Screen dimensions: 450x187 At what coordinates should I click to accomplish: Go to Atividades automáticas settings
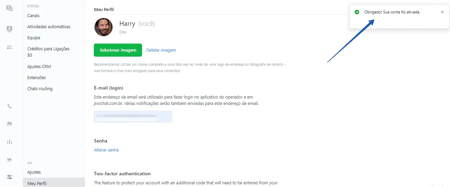(x=49, y=26)
